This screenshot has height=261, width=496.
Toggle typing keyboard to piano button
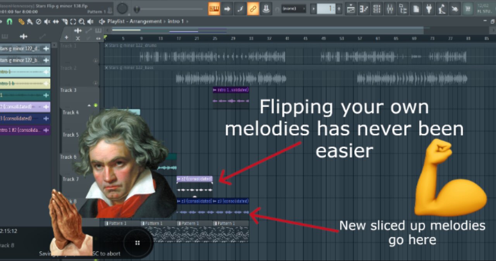[214, 8]
